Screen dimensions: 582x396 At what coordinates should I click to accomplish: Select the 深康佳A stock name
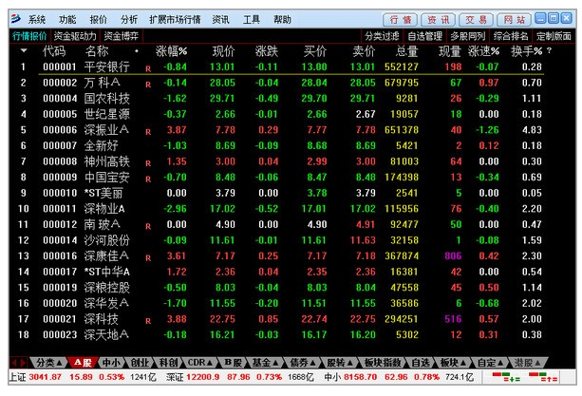click(106, 255)
